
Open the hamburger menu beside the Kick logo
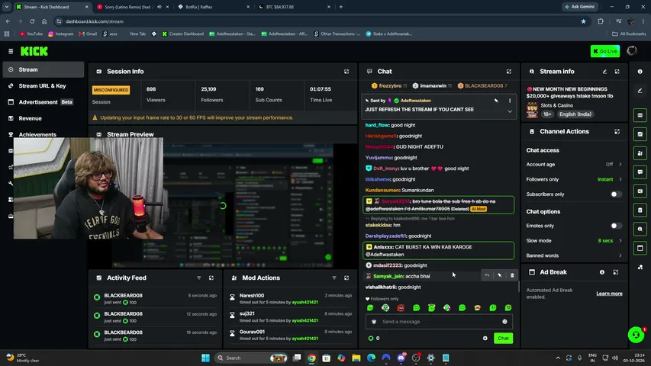click(11, 51)
